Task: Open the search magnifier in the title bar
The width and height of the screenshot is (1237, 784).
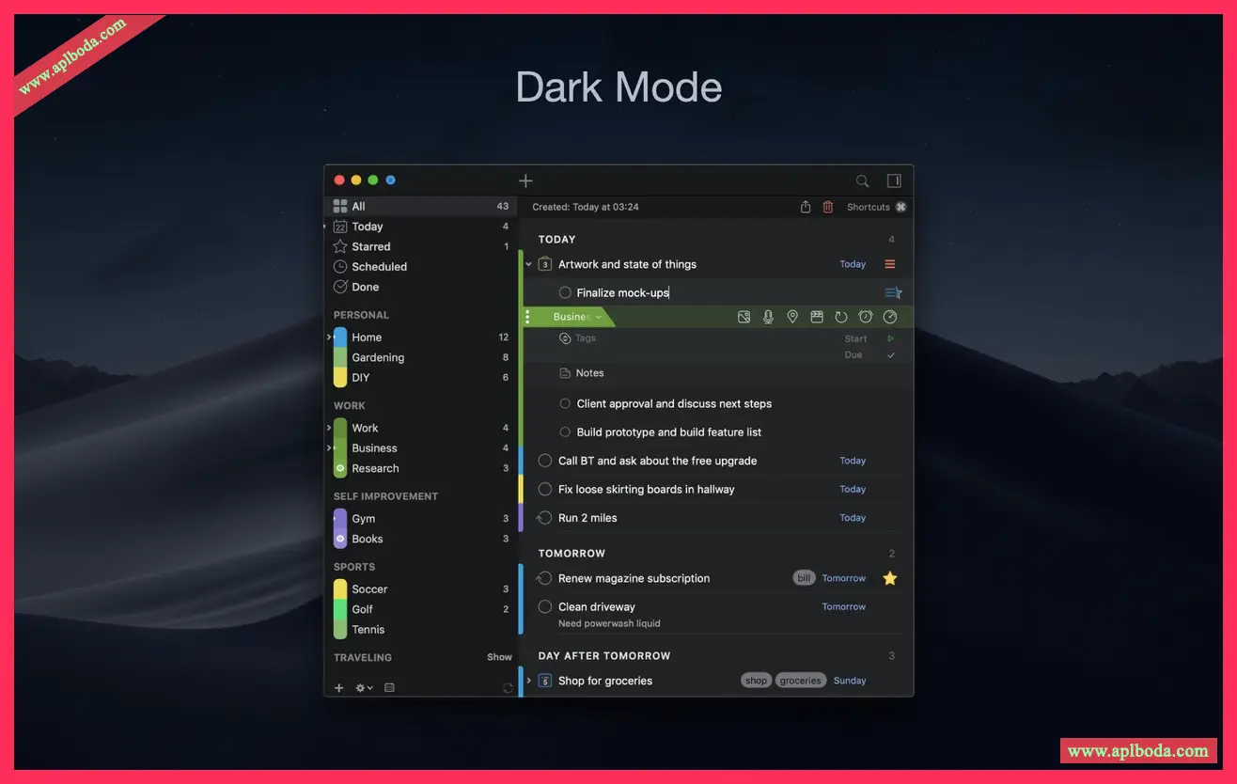Action: (x=862, y=180)
